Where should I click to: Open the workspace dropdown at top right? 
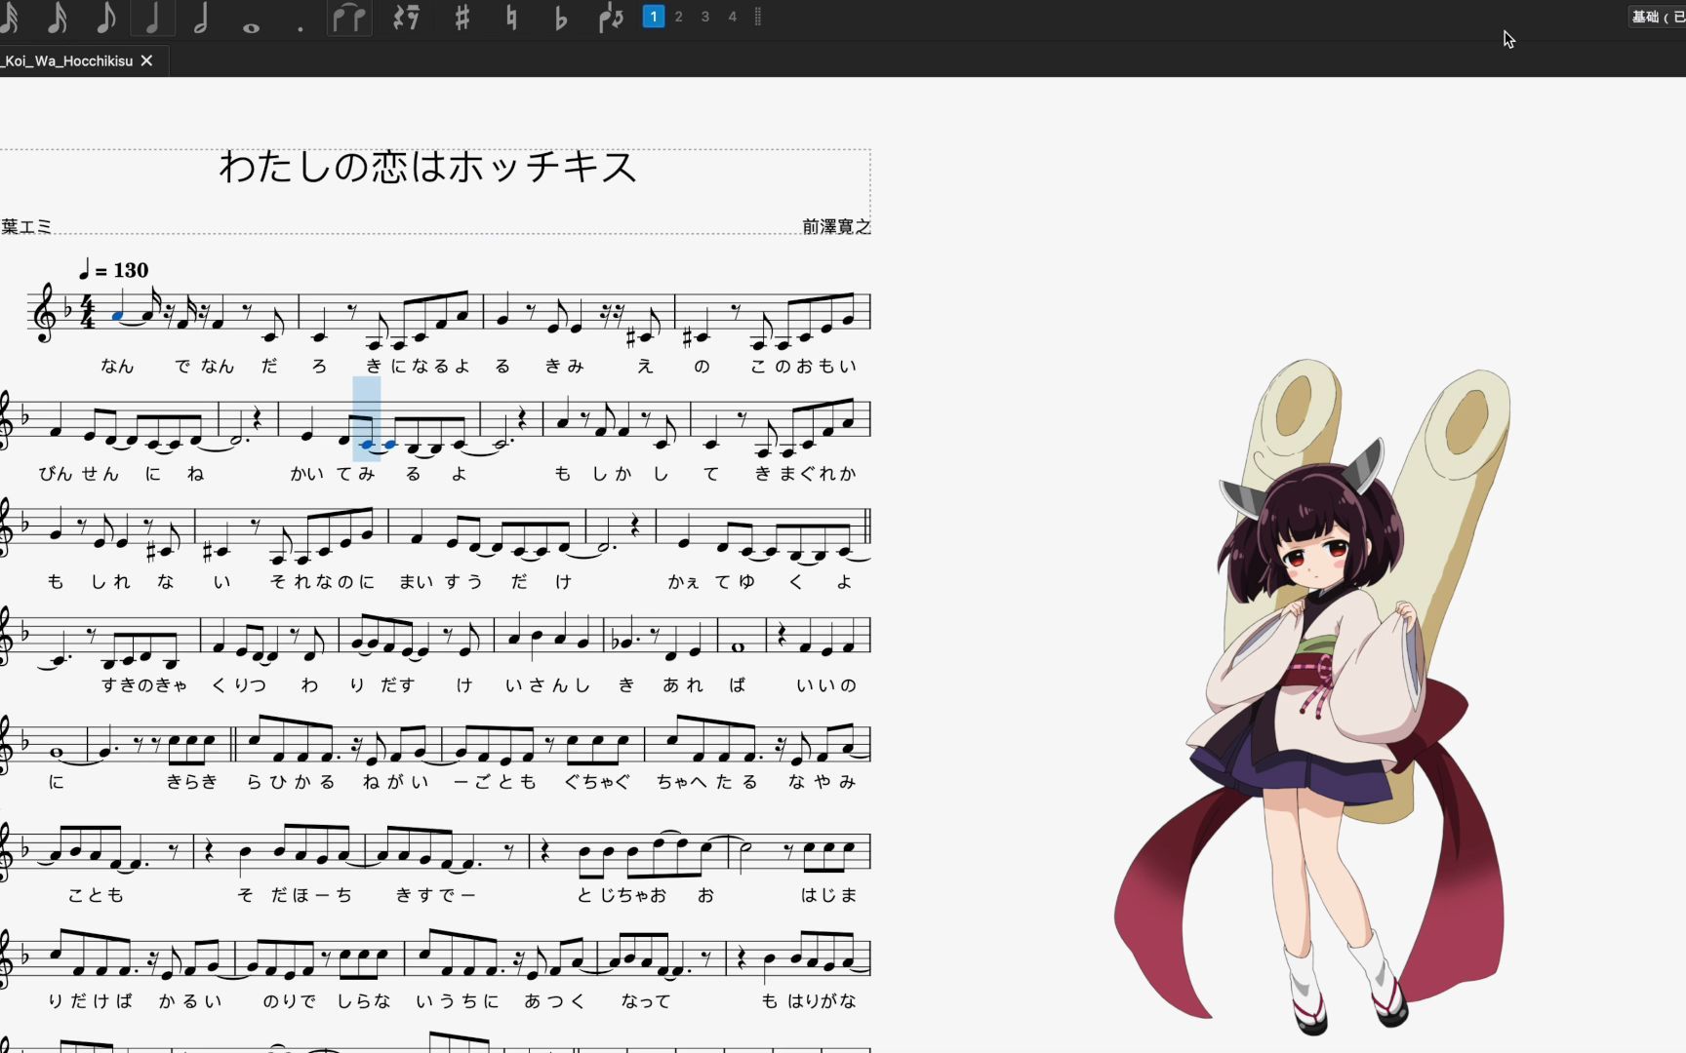tap(1657, 17)
